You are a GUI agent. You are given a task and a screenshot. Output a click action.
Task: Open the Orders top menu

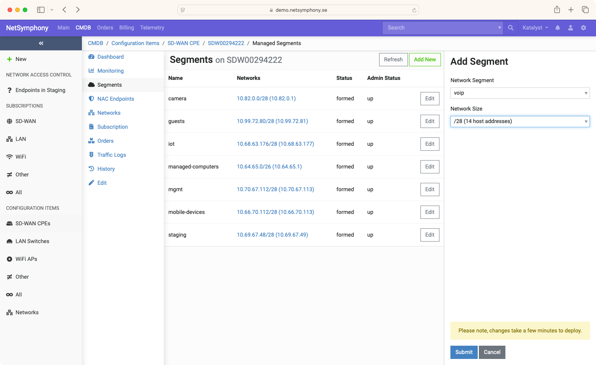pyautogui.click(x=105, y=28)
